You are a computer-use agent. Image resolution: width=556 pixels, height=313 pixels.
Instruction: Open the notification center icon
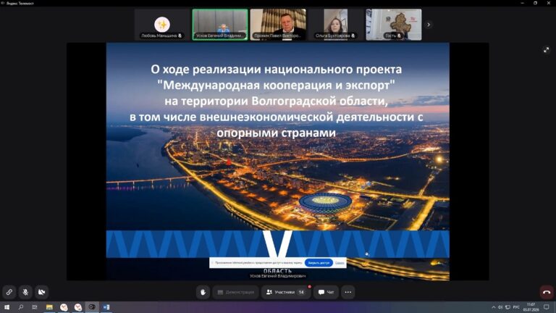(x=547, y=307)
